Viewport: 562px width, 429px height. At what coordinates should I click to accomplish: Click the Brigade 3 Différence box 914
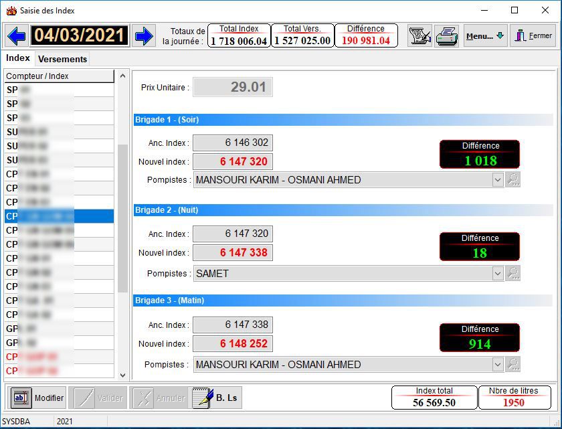[480, 337]
